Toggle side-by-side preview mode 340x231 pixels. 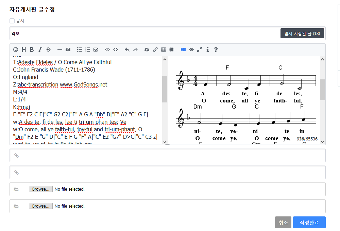click(x=183, y=50)
